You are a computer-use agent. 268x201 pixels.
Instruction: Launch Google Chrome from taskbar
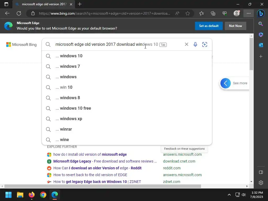click(43, 195)
